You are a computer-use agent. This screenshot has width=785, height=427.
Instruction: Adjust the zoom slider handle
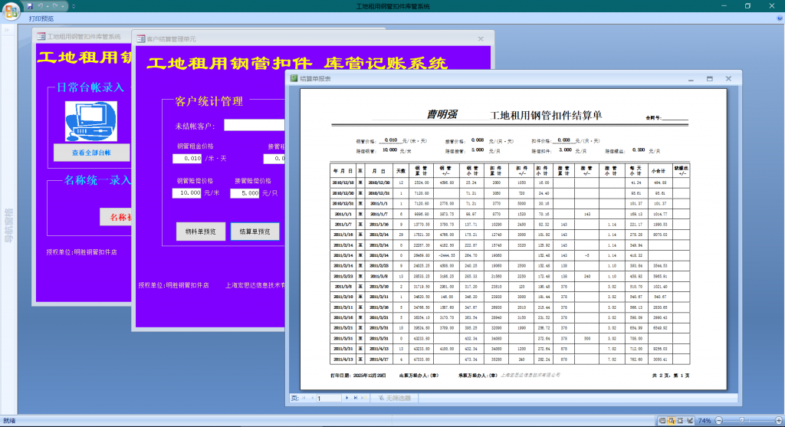743,420
